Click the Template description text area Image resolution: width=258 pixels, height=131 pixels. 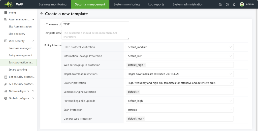(x=95, y=35)
